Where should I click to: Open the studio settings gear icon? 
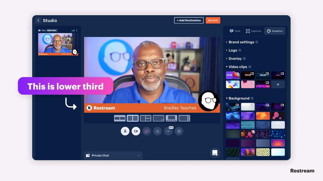pos(179,131)
